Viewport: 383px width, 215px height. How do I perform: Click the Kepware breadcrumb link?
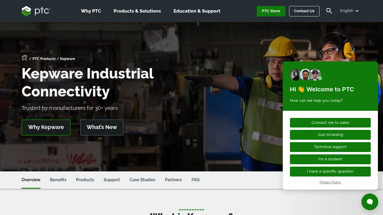pyautogui.click(x=68, y=59)
